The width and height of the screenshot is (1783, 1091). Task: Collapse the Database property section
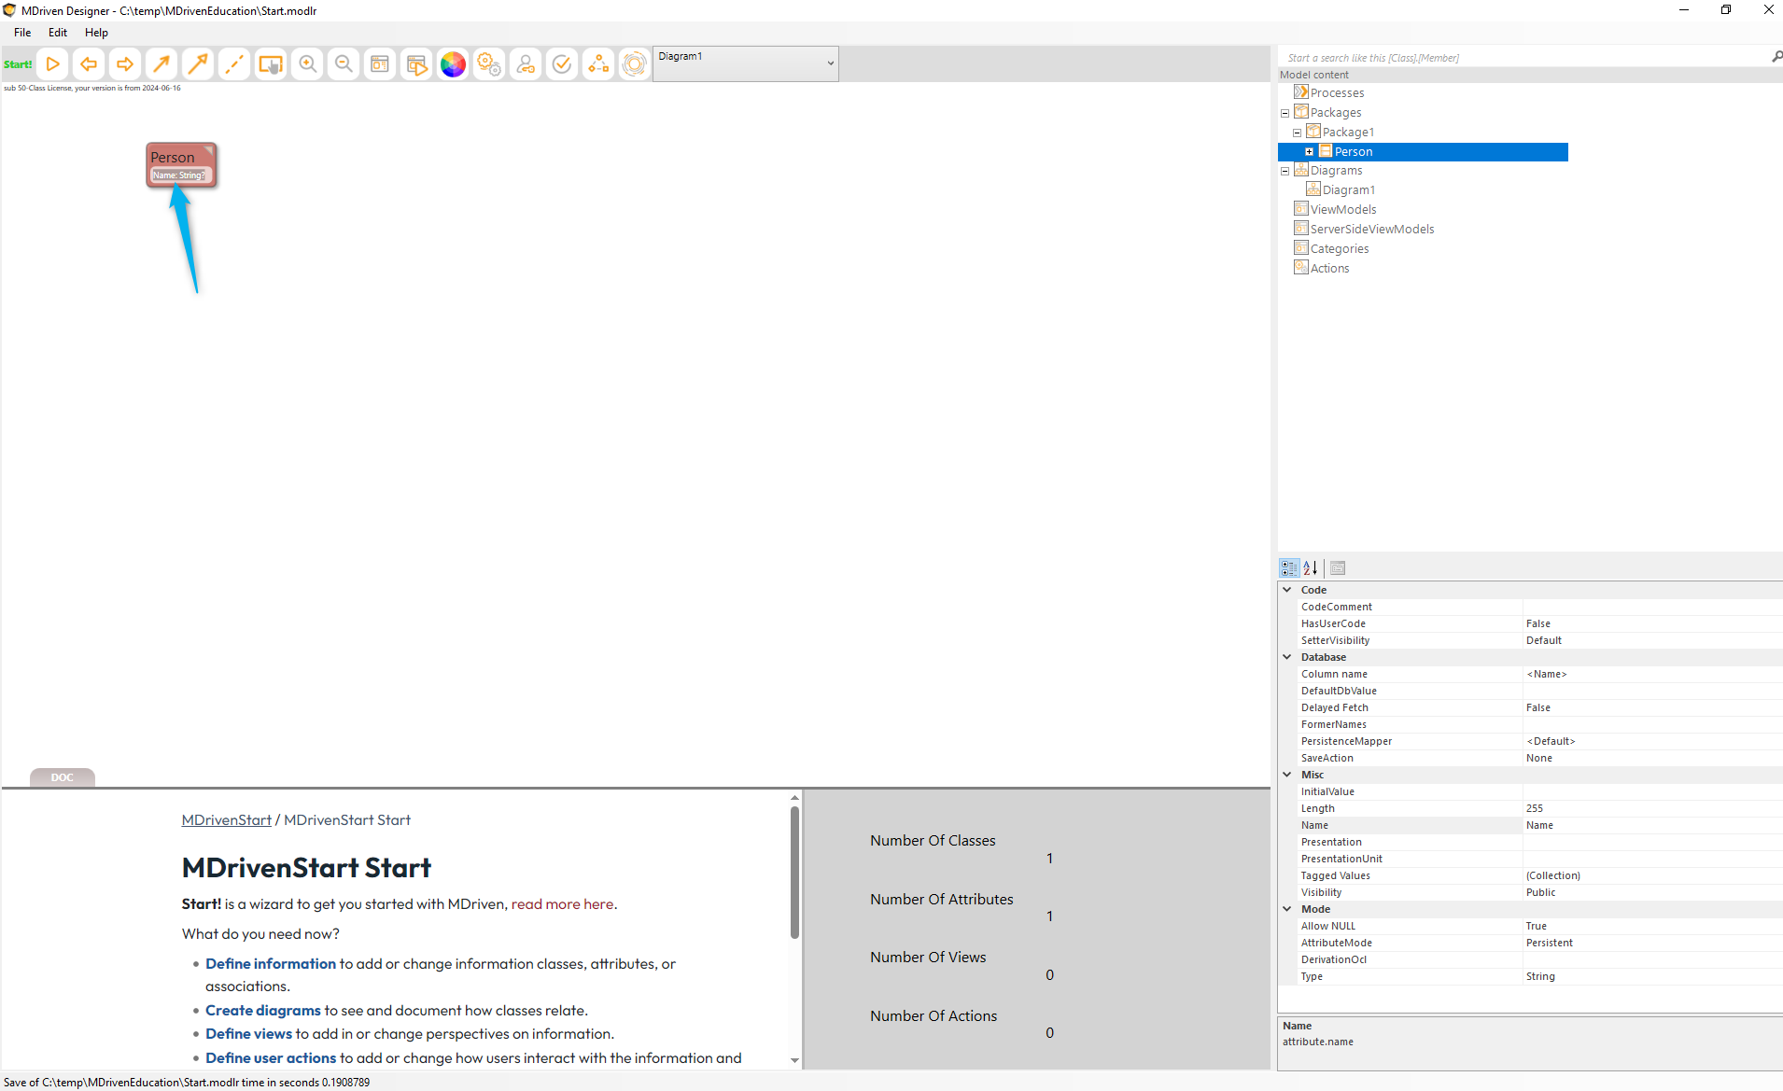pyautogui.click(x=1287, y=657)
